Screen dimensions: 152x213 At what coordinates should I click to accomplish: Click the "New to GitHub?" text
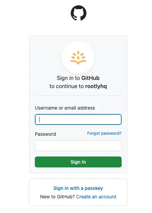57,197
